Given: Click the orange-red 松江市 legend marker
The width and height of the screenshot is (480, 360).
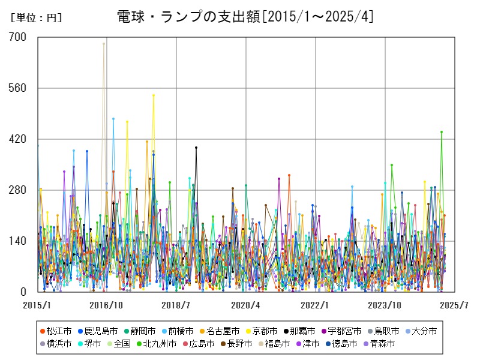Looking at the screenshot, I should 43,331.
